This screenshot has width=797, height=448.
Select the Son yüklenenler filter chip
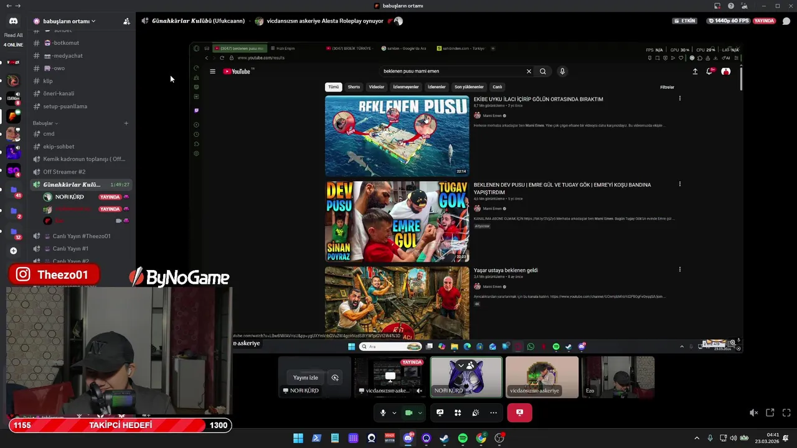pos(469,87)
